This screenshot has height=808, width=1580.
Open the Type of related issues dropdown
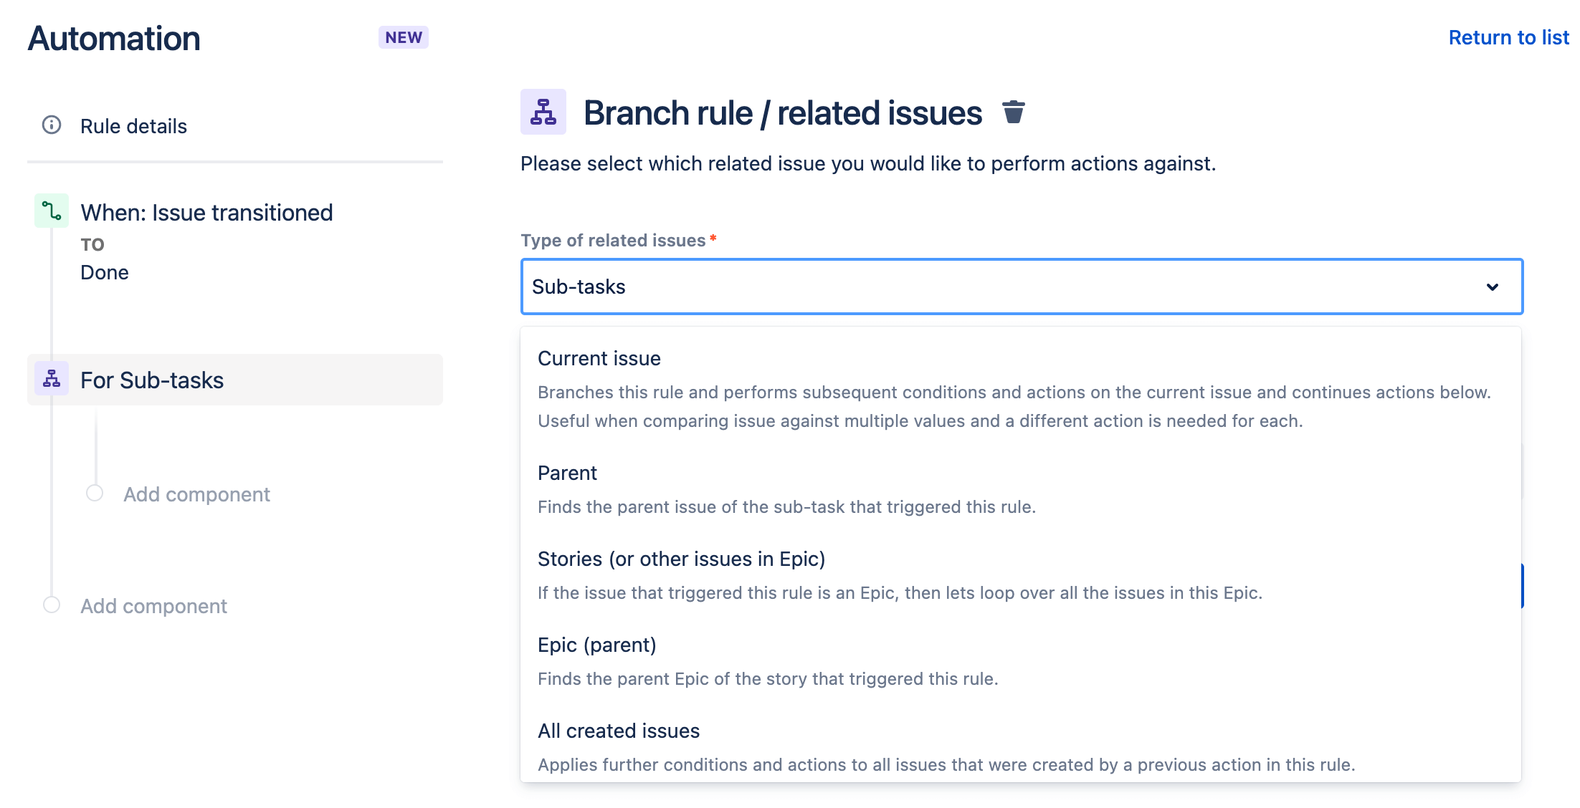pos(1020,287)
